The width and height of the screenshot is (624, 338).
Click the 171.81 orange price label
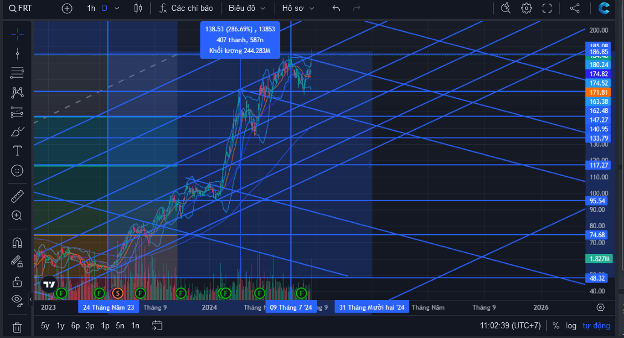[x=598, y=92]
